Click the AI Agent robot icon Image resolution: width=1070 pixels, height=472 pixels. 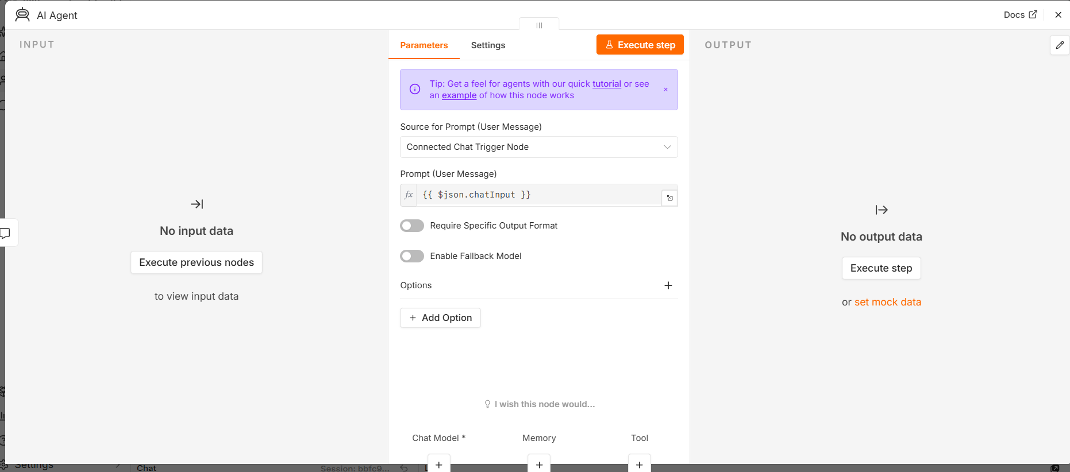pos(22,15)
